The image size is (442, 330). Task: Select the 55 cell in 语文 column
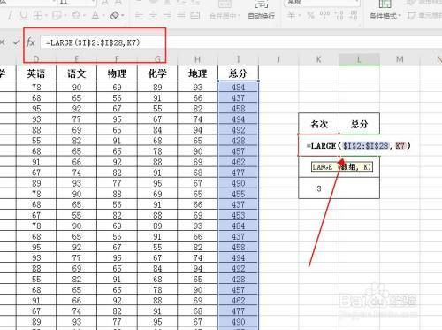tap(77, 215)
